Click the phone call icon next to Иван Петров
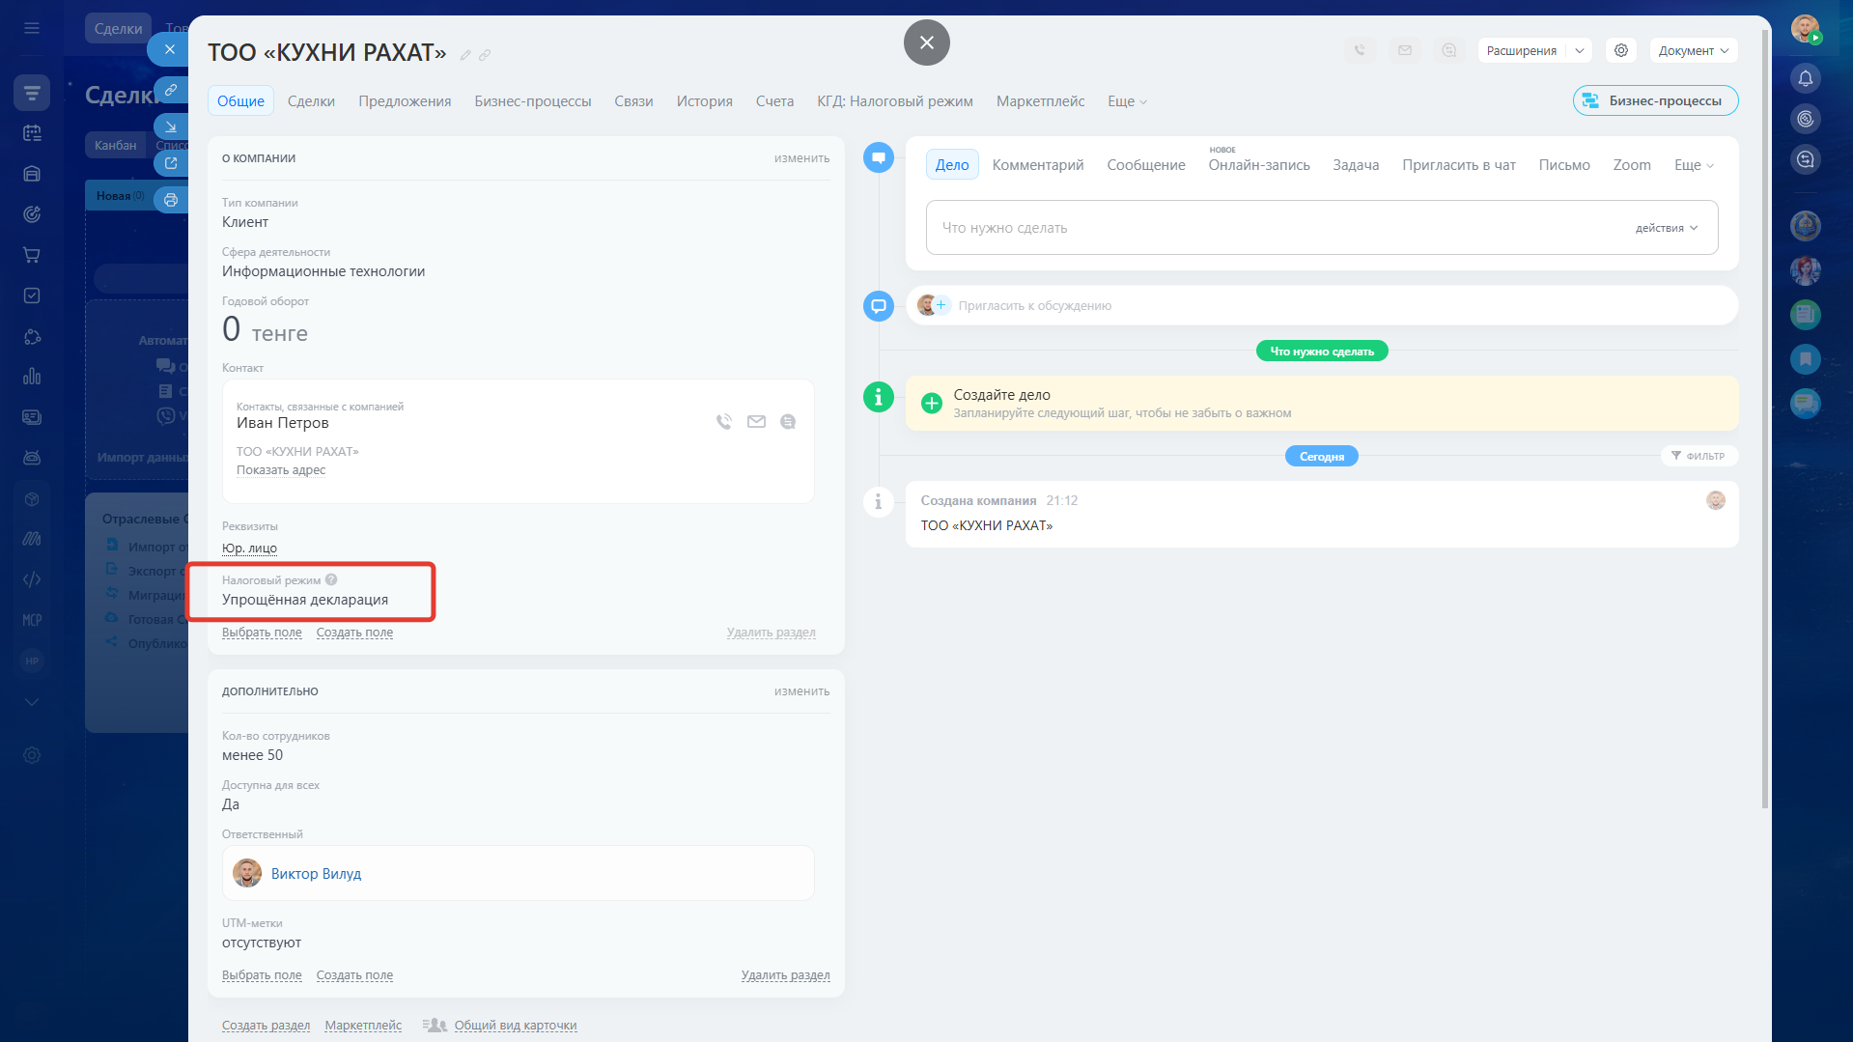The image size is (1853, 1042). (724, 422)
